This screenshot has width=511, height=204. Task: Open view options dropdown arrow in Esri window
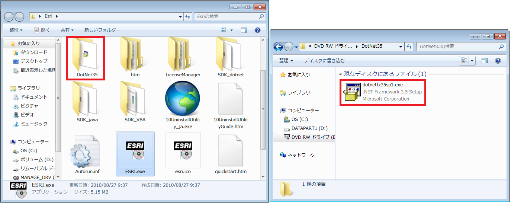point(231,30)
